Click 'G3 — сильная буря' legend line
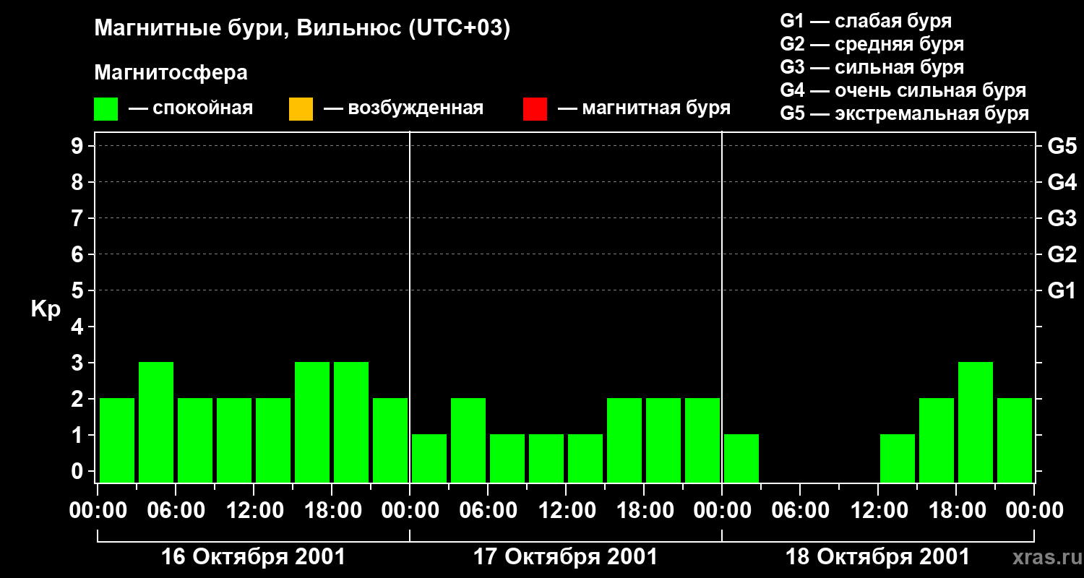The width and height of the screenshot is (1084, 578). pos(872,67)
